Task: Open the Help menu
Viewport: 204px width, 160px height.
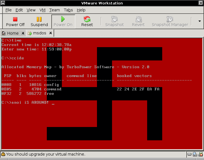Action: [81, 10]
